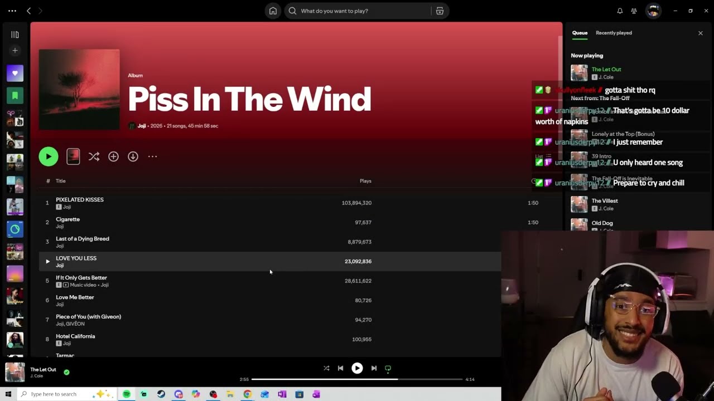Open Liked Songs heart playlist in sidebar
Viewport: 714px width, 401px height.
[15, 73]
